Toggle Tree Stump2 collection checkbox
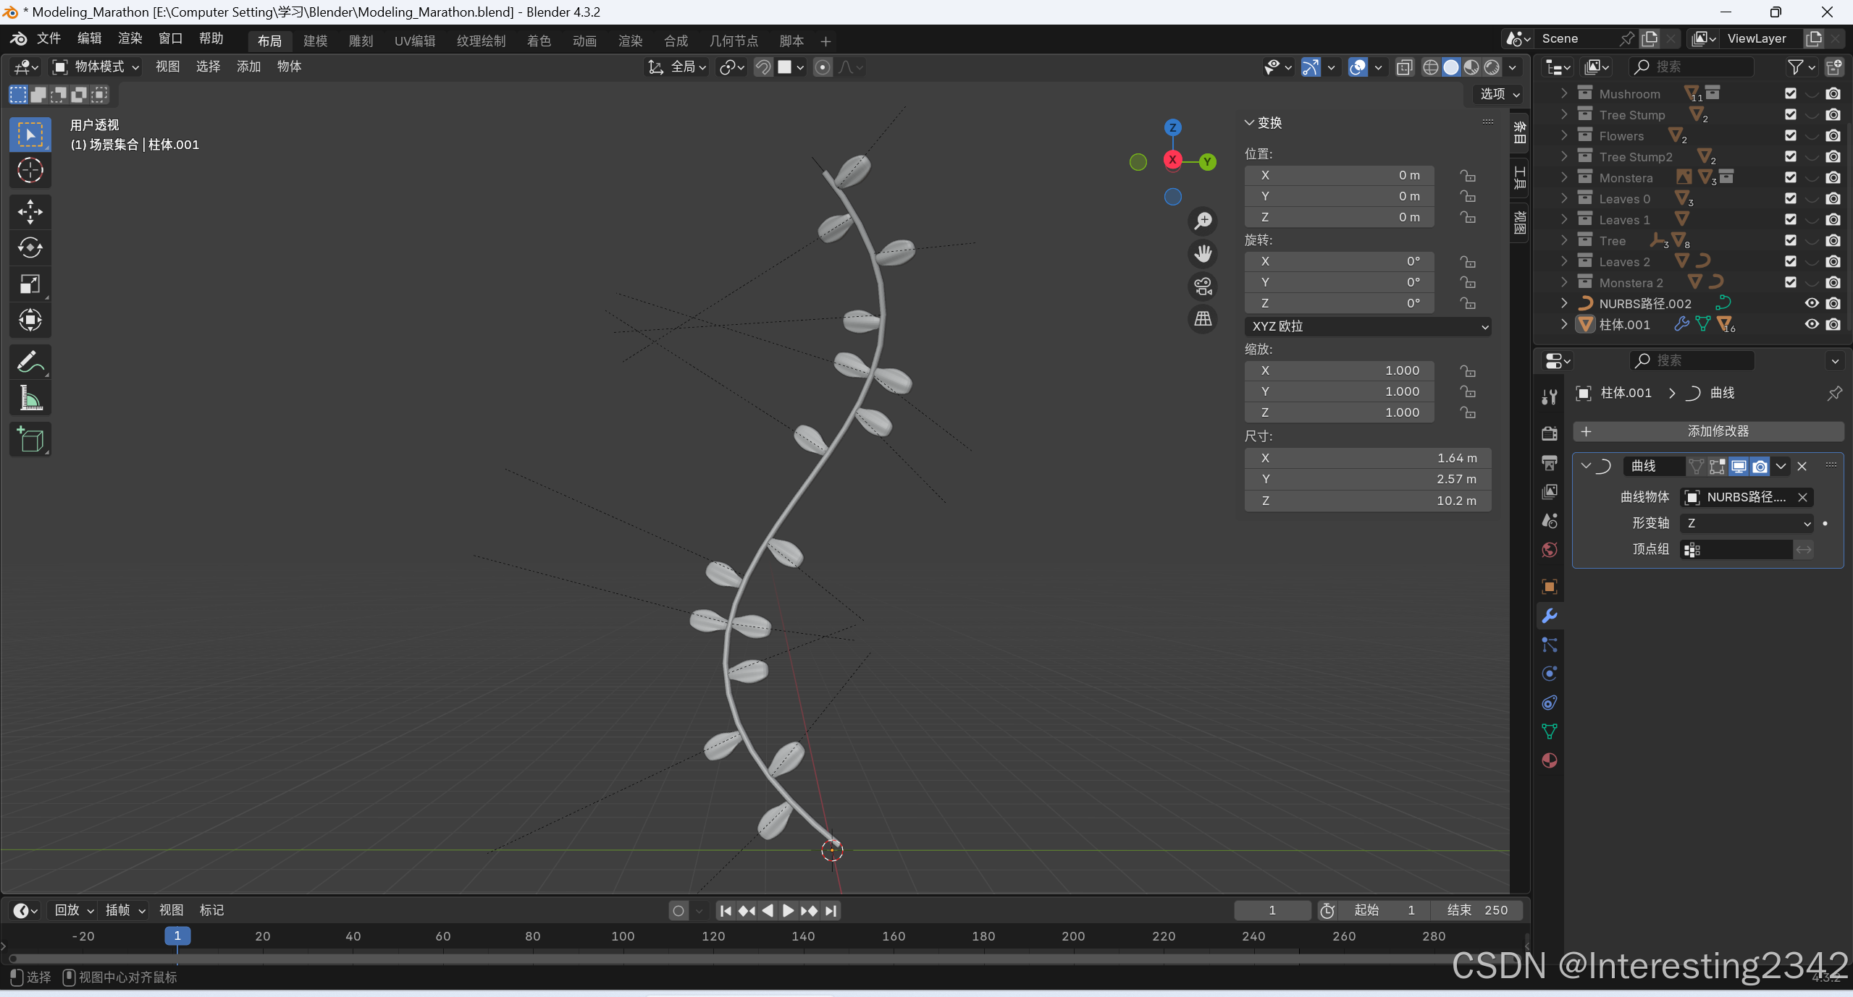 tap(1790, 156)
